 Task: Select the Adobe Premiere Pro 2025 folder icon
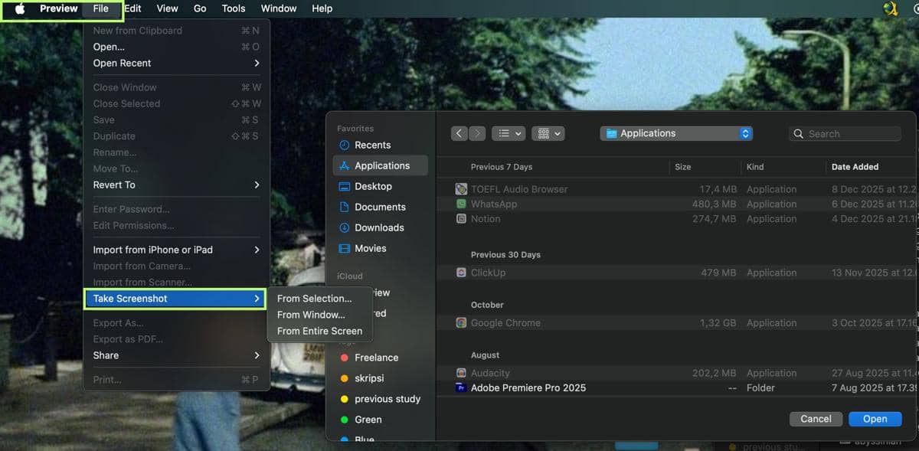(461, 388)
